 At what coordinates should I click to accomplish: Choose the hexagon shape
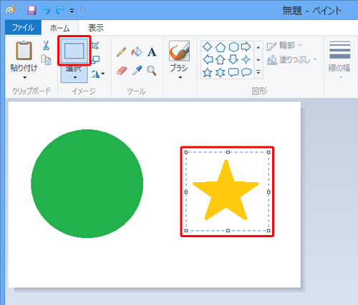[233, 47]
